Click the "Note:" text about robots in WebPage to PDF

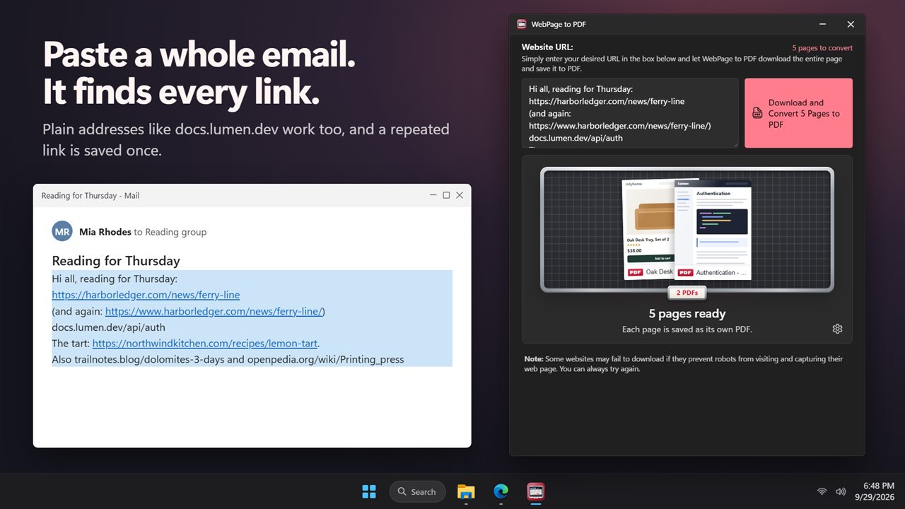pos(683,364)
